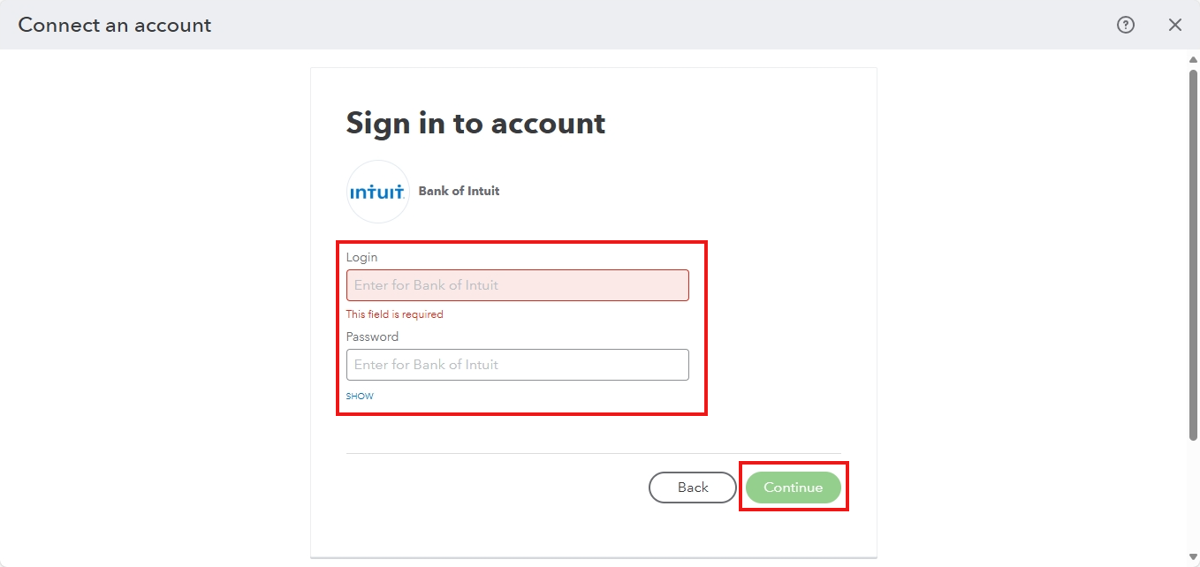Open the help question mark icon
Image resolution: width=1200 pixels, height=567 pixels.
tap(1125, 25)
